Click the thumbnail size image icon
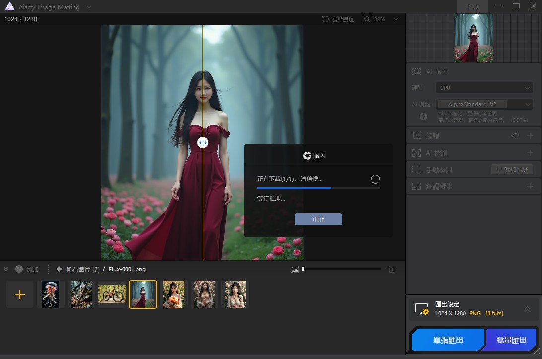This screenshot has height=359, width=542. click(295, 269)
